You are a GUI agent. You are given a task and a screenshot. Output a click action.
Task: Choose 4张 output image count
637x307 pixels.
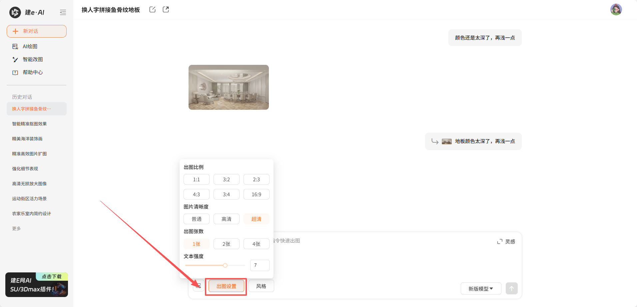point(256,244)
